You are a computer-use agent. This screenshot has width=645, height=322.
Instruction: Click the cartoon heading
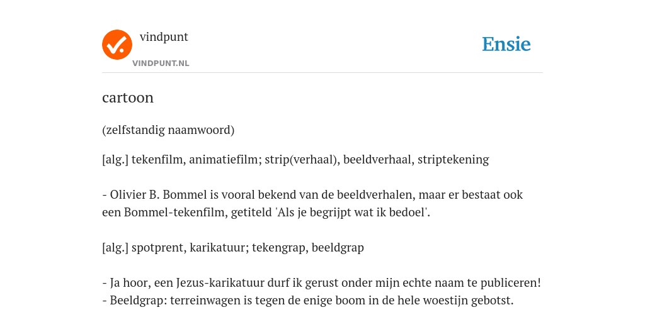point(127,97)
